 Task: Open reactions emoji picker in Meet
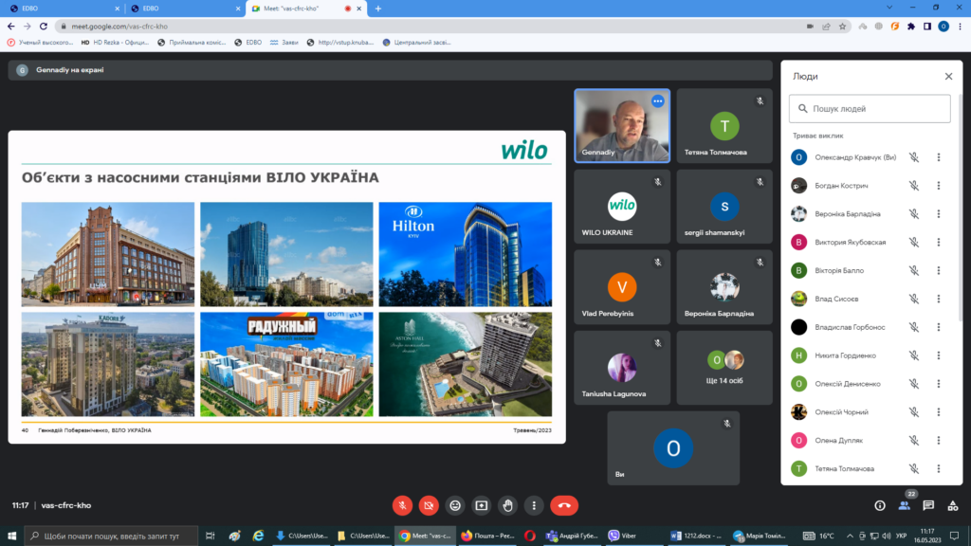(455, 506)
